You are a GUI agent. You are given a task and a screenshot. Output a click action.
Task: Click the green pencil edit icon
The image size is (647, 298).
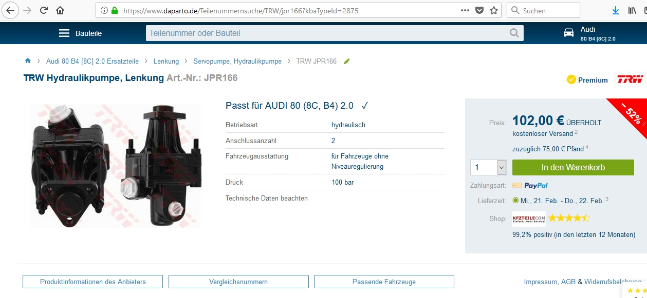347,61
